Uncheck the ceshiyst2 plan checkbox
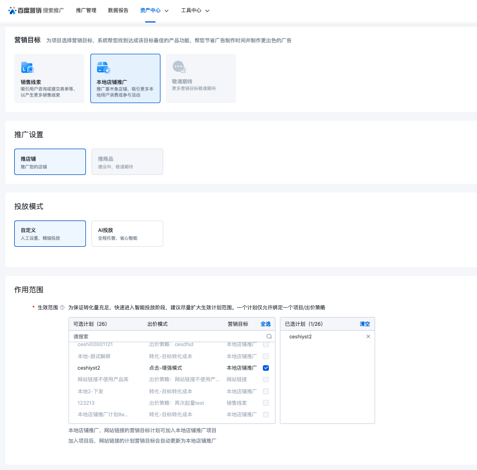 (266, 368)
